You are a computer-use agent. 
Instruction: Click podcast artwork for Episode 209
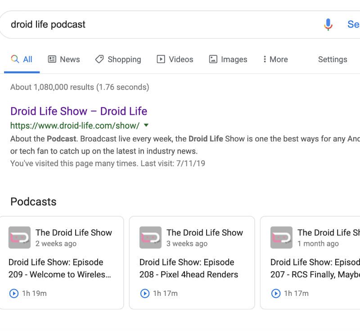[x=19, y=238]
